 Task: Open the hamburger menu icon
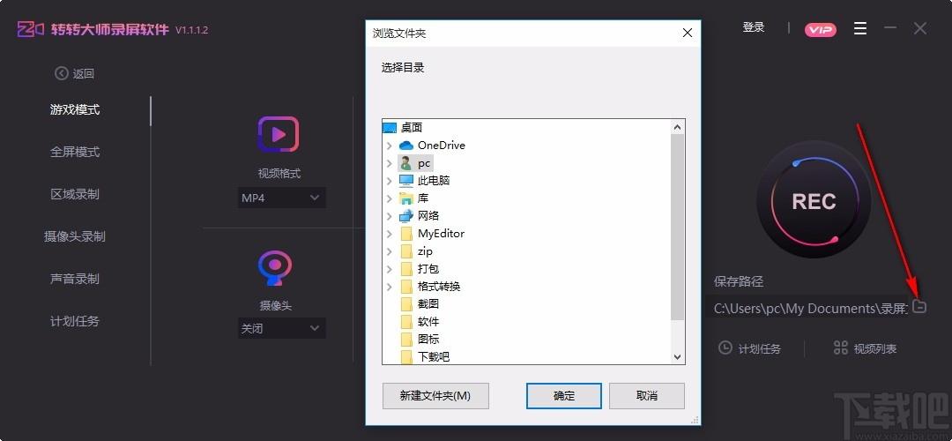tap(859, 28)
